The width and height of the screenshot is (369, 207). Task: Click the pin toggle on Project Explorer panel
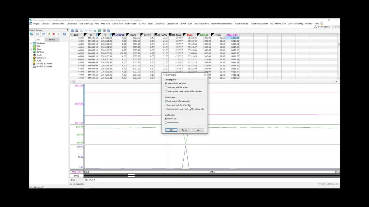click(67, 30)
